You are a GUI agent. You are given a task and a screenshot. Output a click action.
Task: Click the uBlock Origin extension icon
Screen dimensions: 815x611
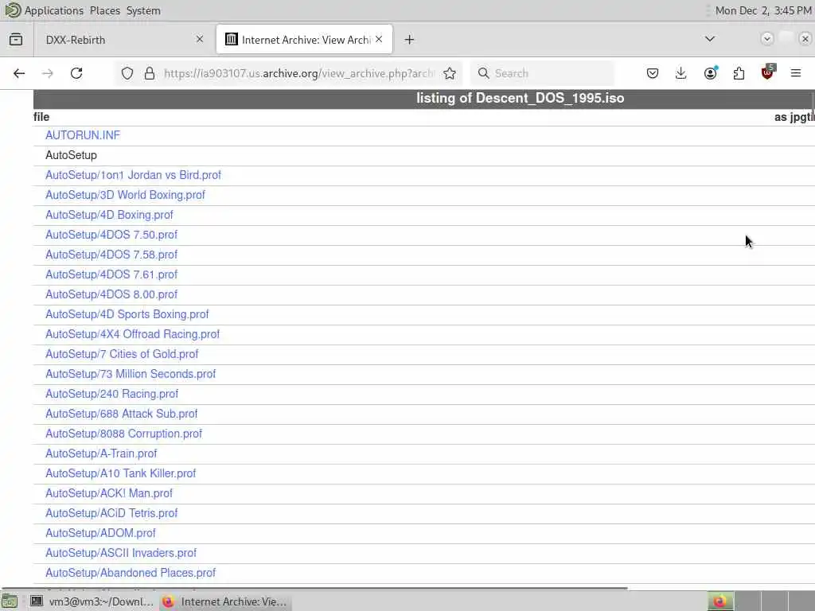(x=767, y=72)
